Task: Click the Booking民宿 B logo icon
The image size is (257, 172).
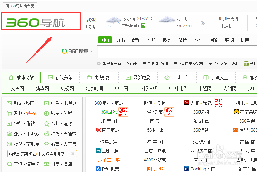Action: coord(187,169)
